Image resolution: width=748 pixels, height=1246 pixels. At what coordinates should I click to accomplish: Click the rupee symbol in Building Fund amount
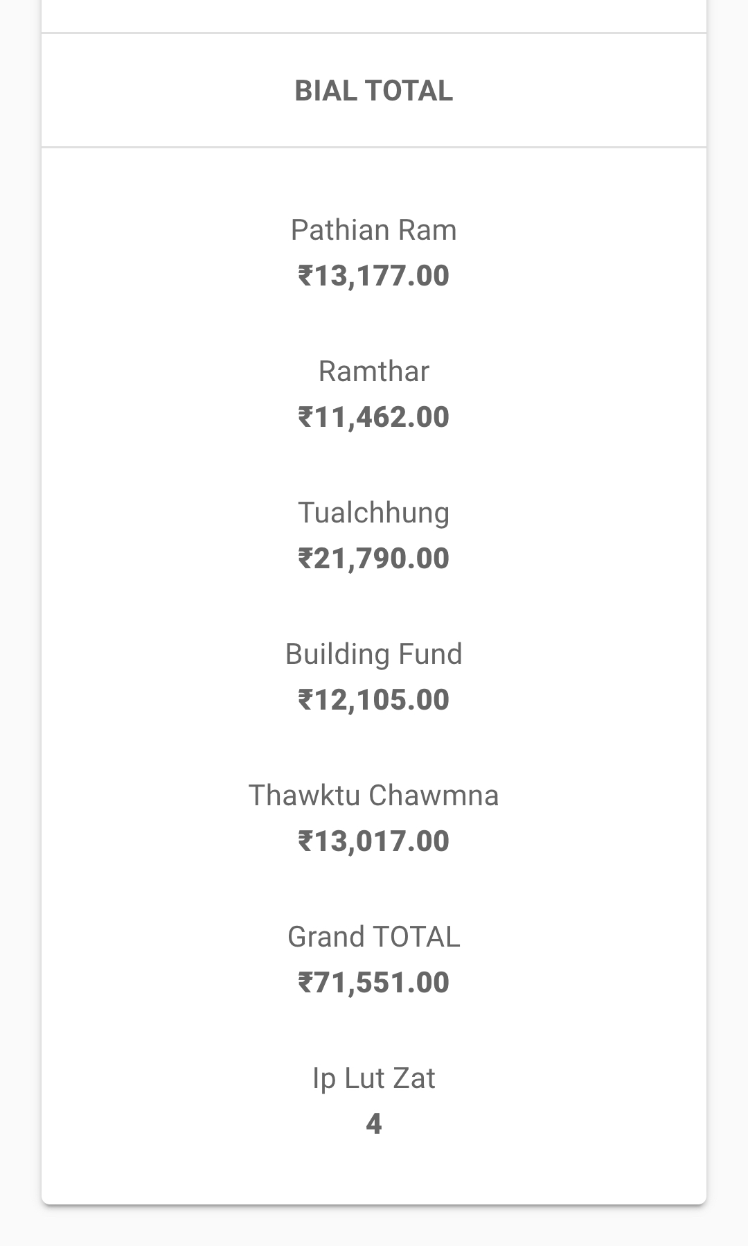pos(305,700)
